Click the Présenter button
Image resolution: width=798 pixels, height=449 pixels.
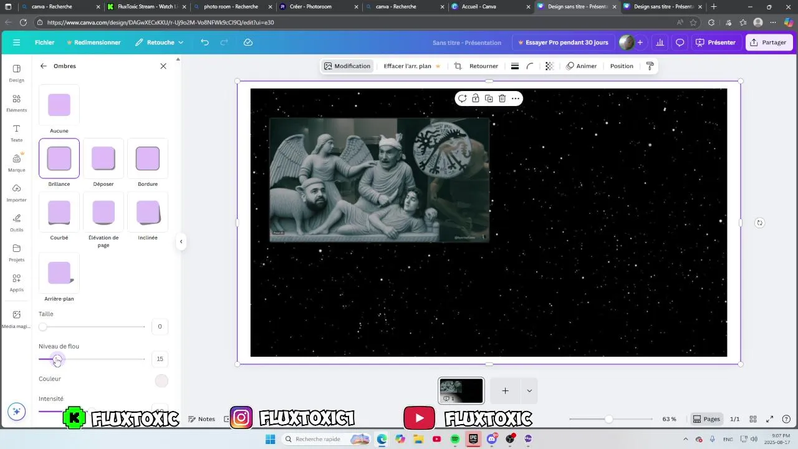pyautogui.click(x=716, y=42)
